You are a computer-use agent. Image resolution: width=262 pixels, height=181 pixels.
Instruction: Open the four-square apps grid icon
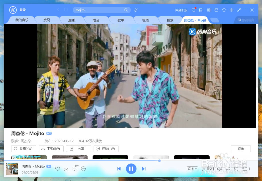coord(209,10)
